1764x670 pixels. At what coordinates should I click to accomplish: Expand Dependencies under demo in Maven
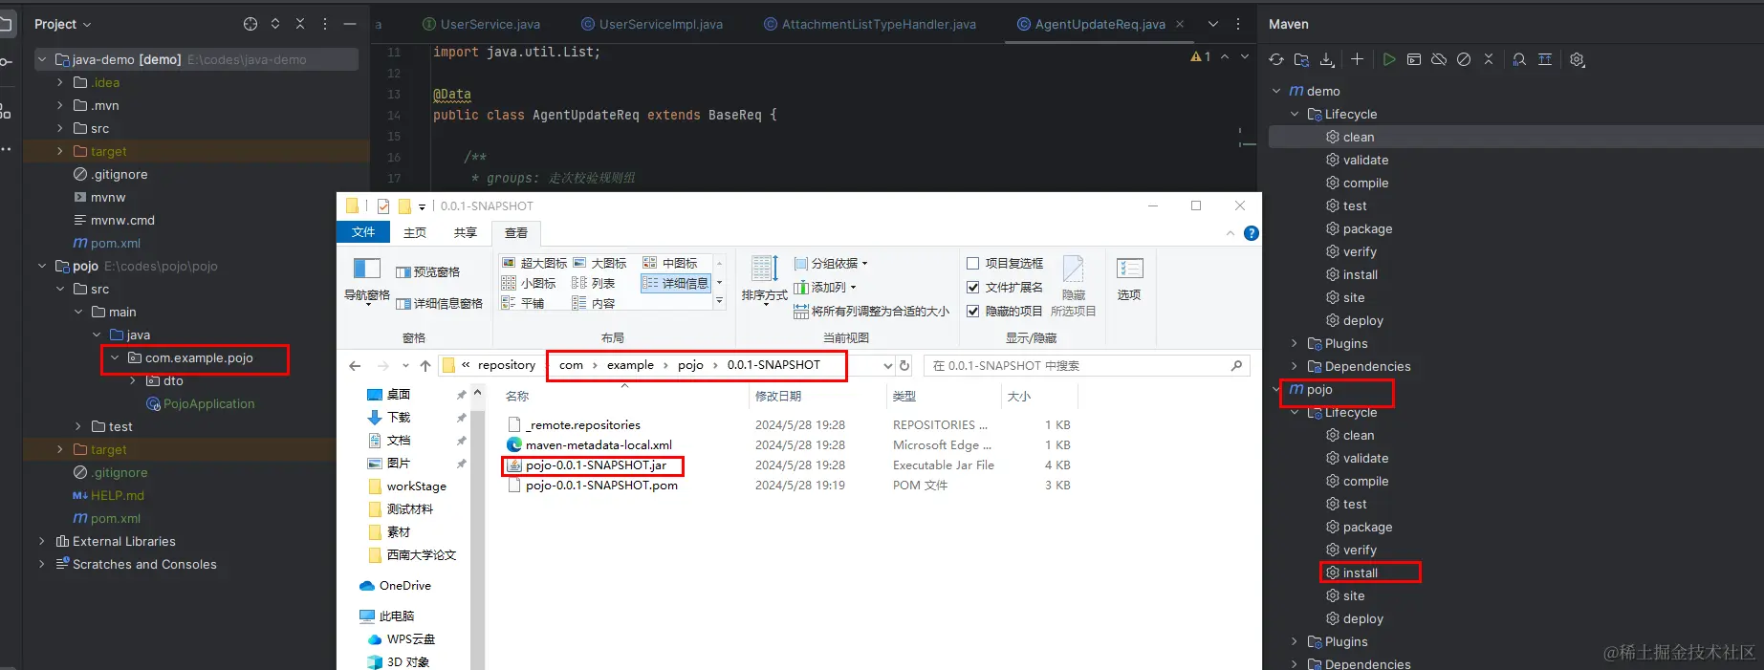pos(1295,366)
